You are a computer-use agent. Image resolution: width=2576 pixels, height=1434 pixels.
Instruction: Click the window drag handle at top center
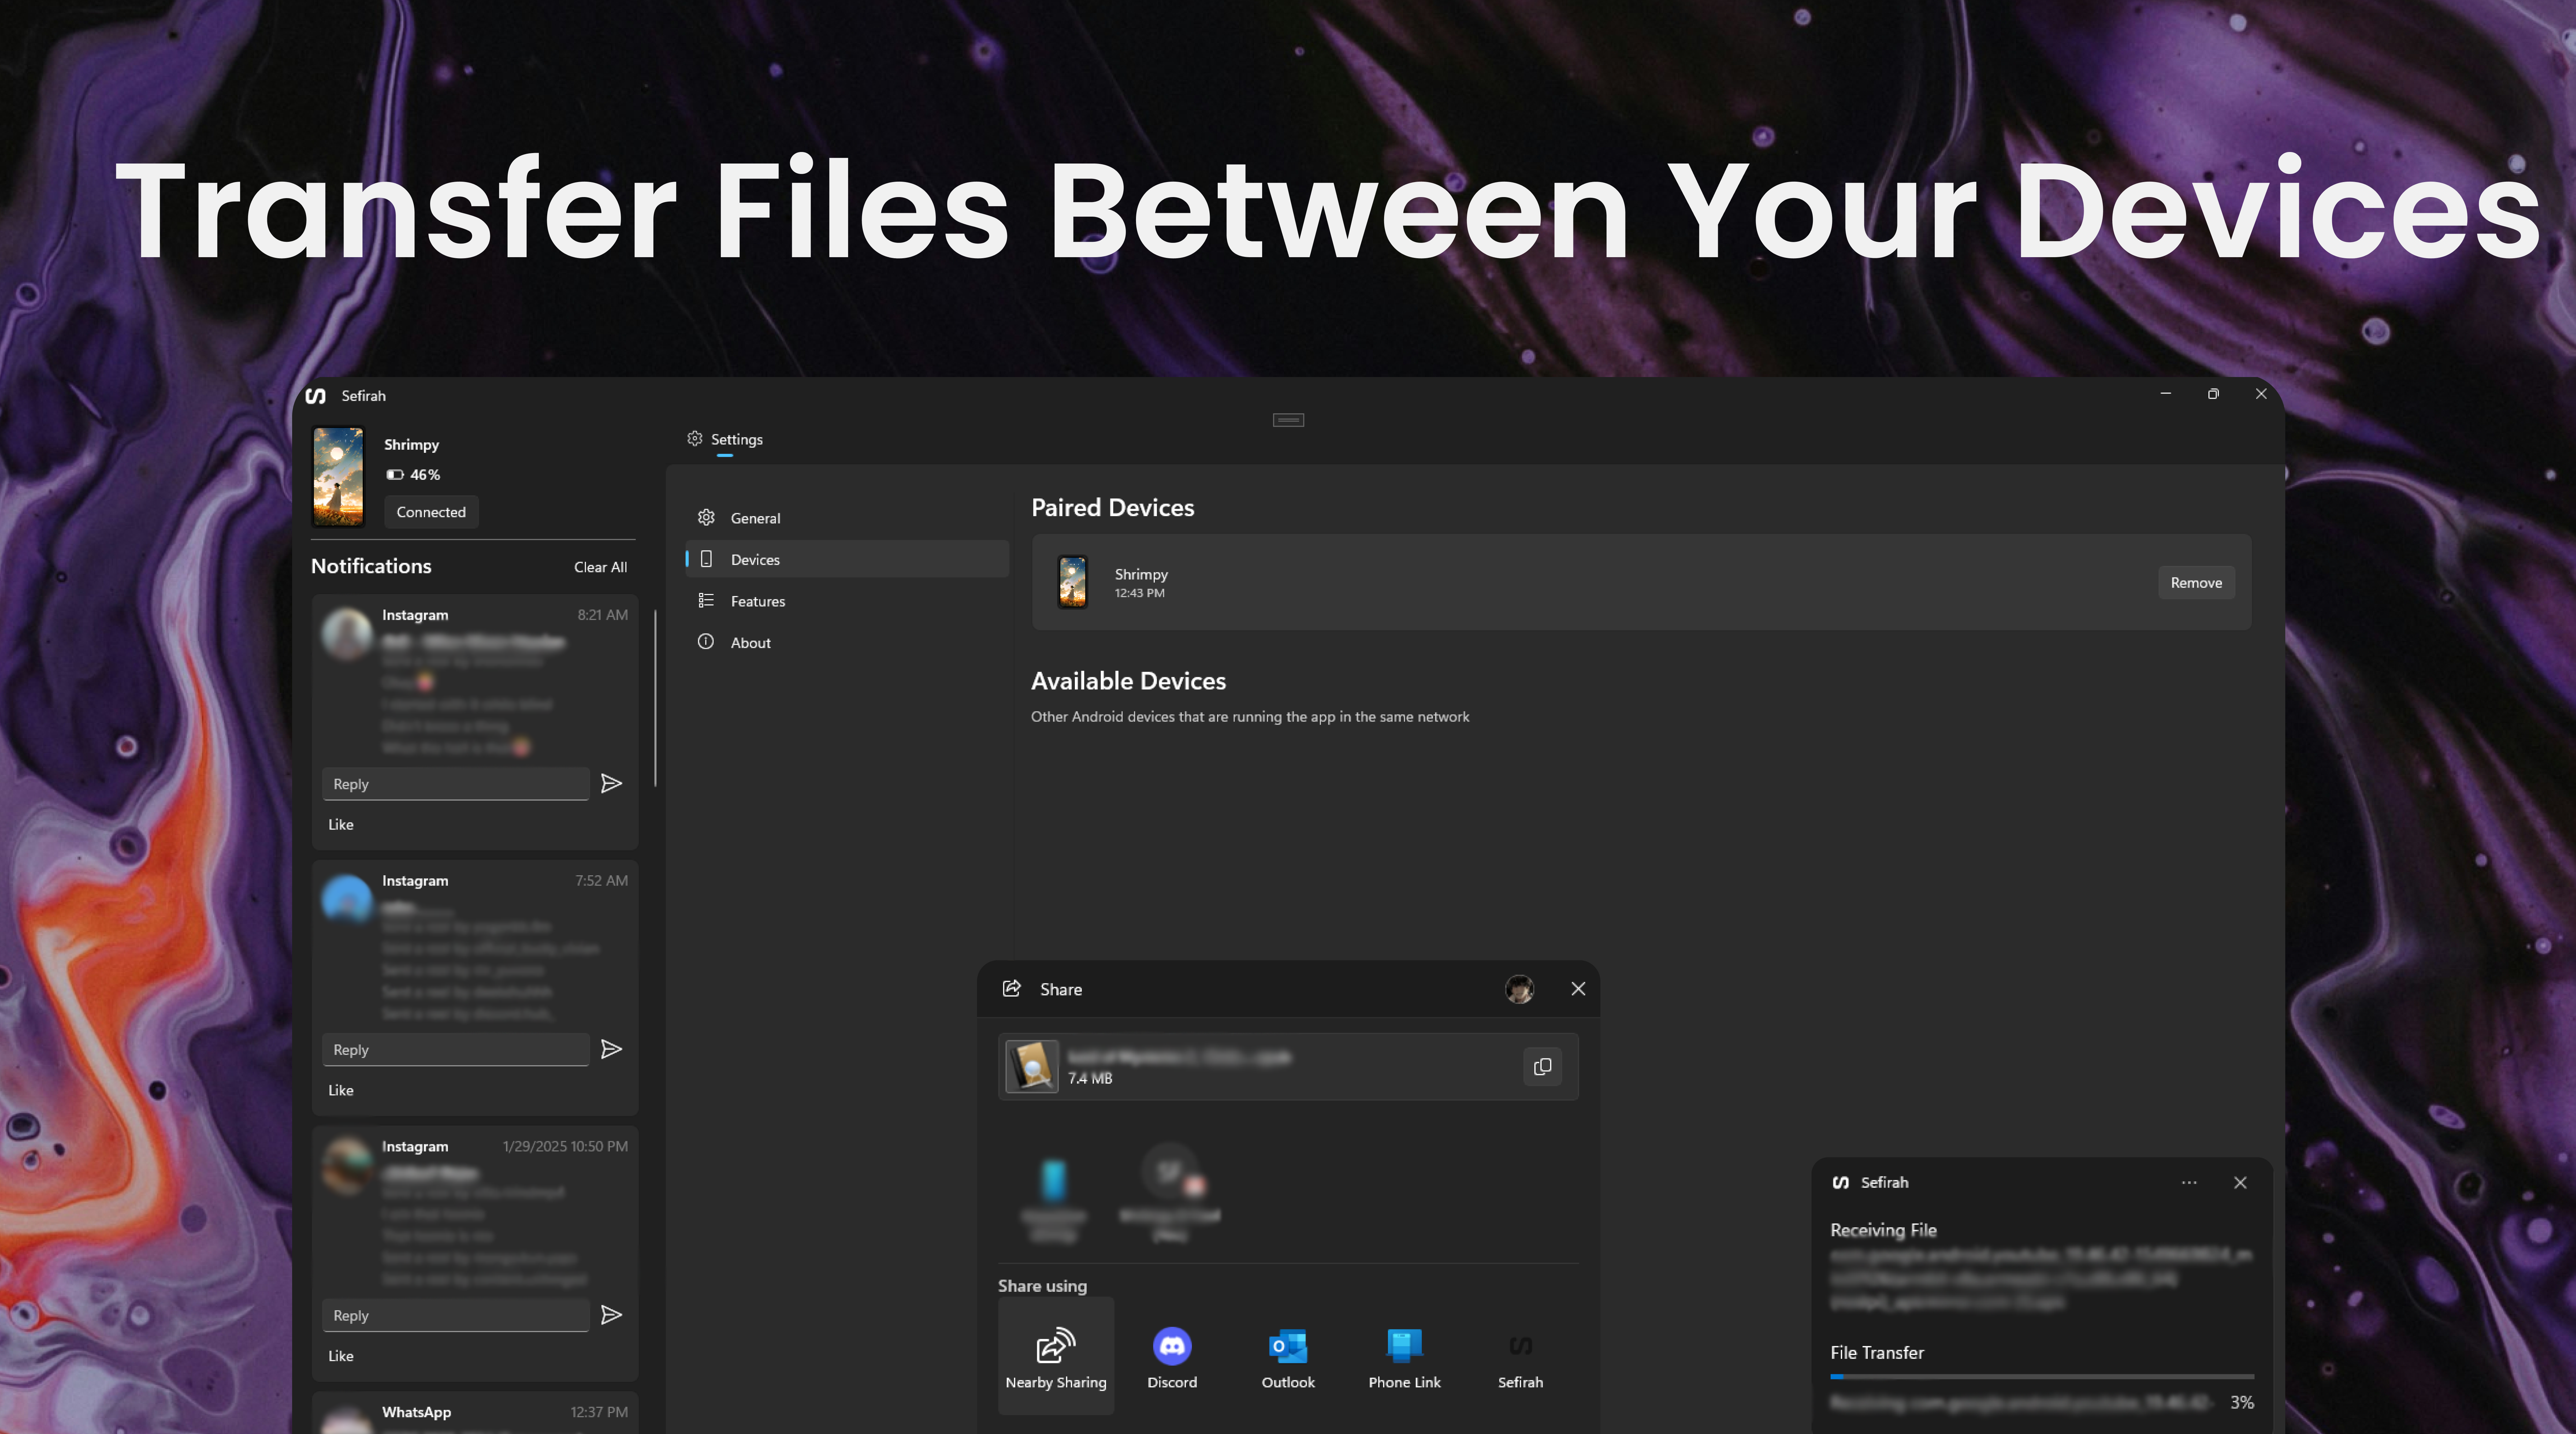click(x=1288, y=420)
